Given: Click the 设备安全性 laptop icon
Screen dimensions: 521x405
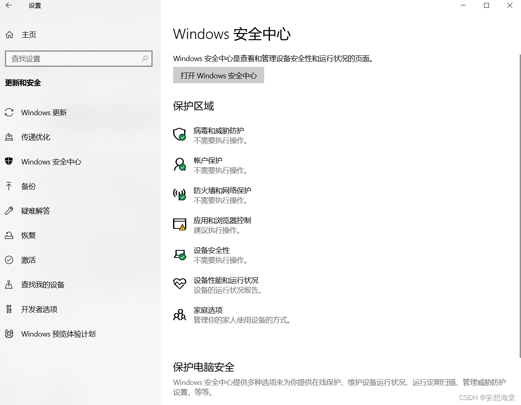Looking at the screenshot, I should pos(180,254).
